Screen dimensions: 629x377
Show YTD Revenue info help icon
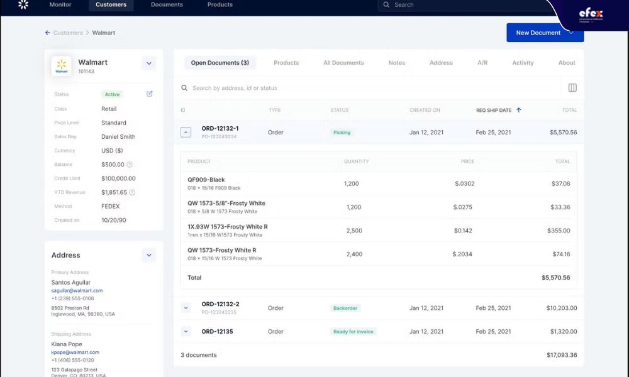click(x=132, y=192)
